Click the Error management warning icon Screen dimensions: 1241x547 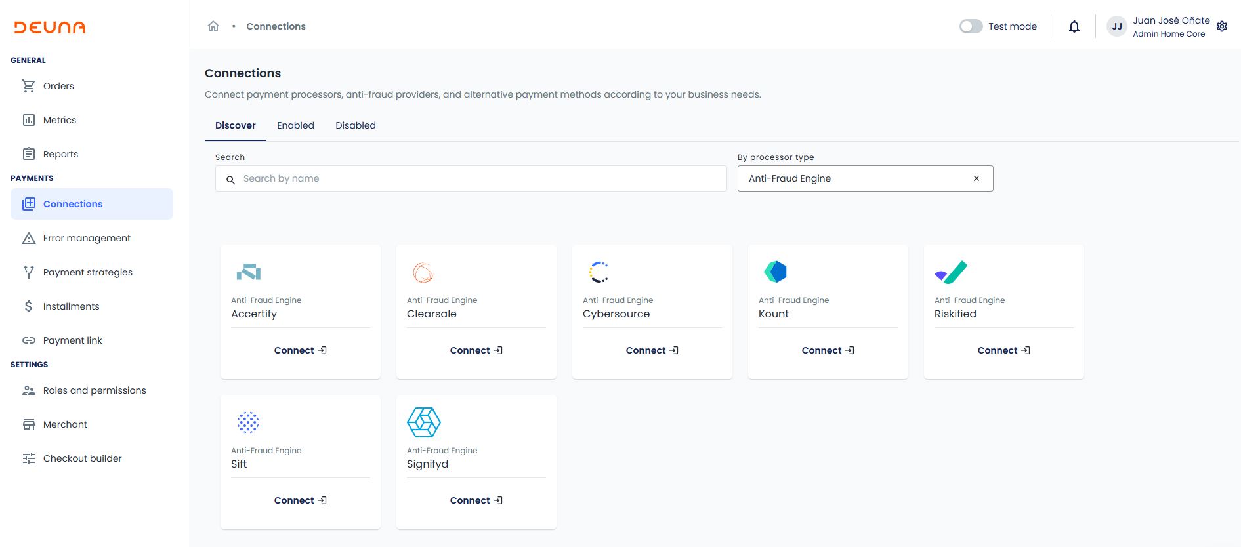click(29, 238)
